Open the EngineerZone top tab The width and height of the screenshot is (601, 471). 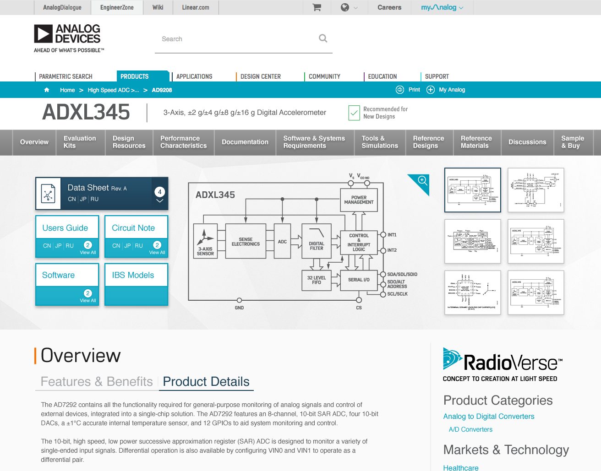pos(117,7)
